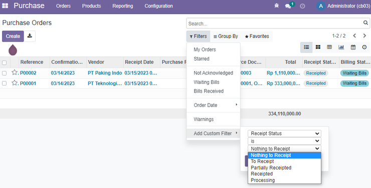Switch to graph chart view
The image size is (371, 188).
click(x=341, y=47)
